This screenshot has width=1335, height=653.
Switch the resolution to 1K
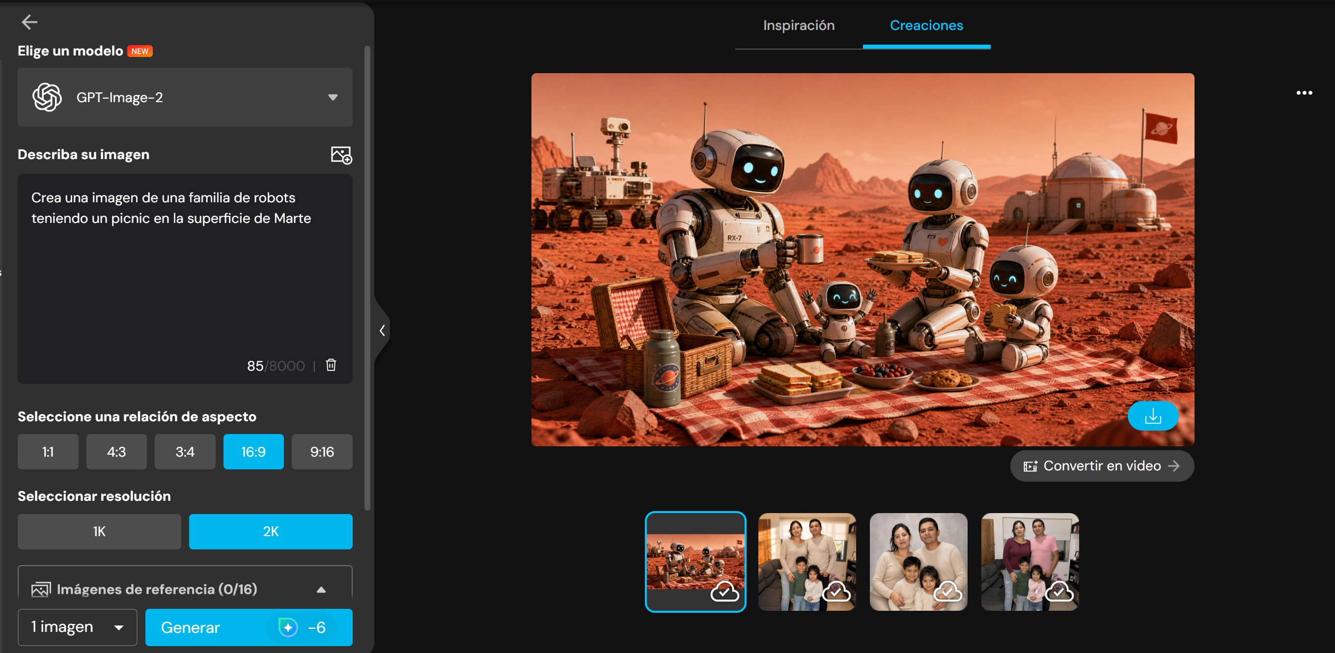point(99,531)
